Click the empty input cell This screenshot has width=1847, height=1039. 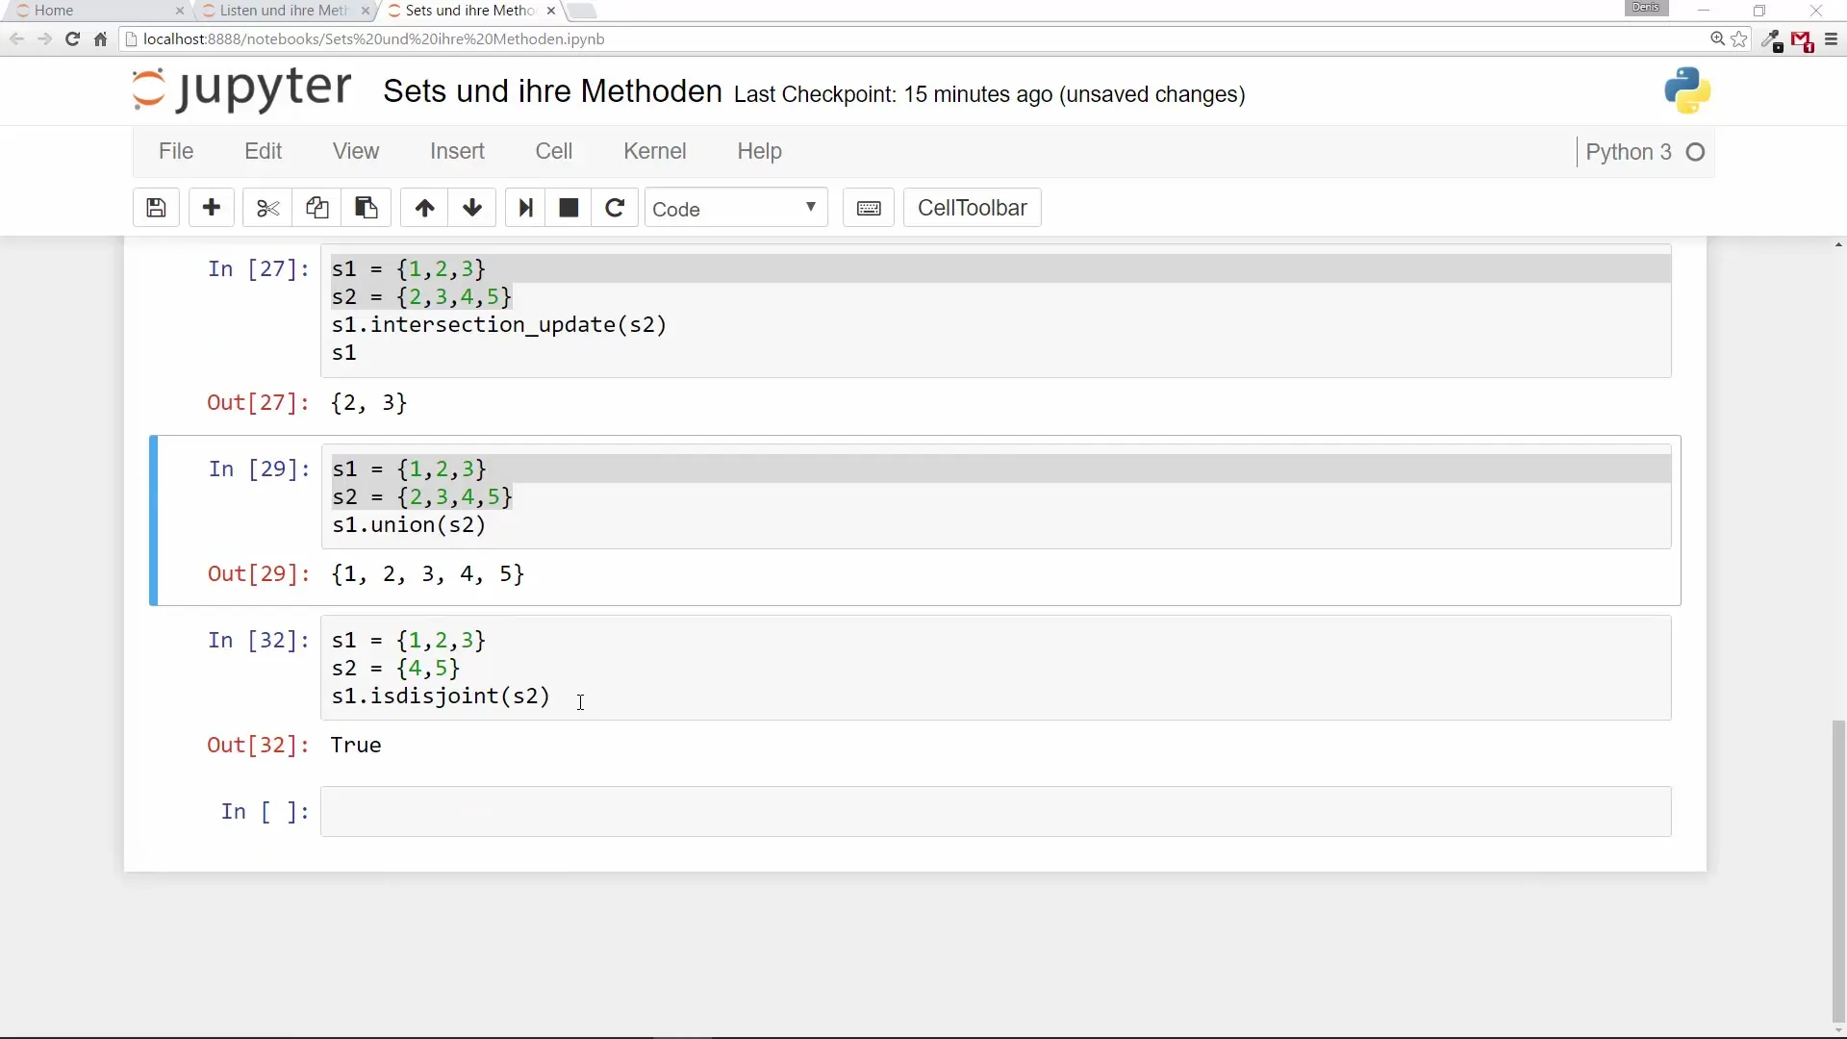click(996, 812)
